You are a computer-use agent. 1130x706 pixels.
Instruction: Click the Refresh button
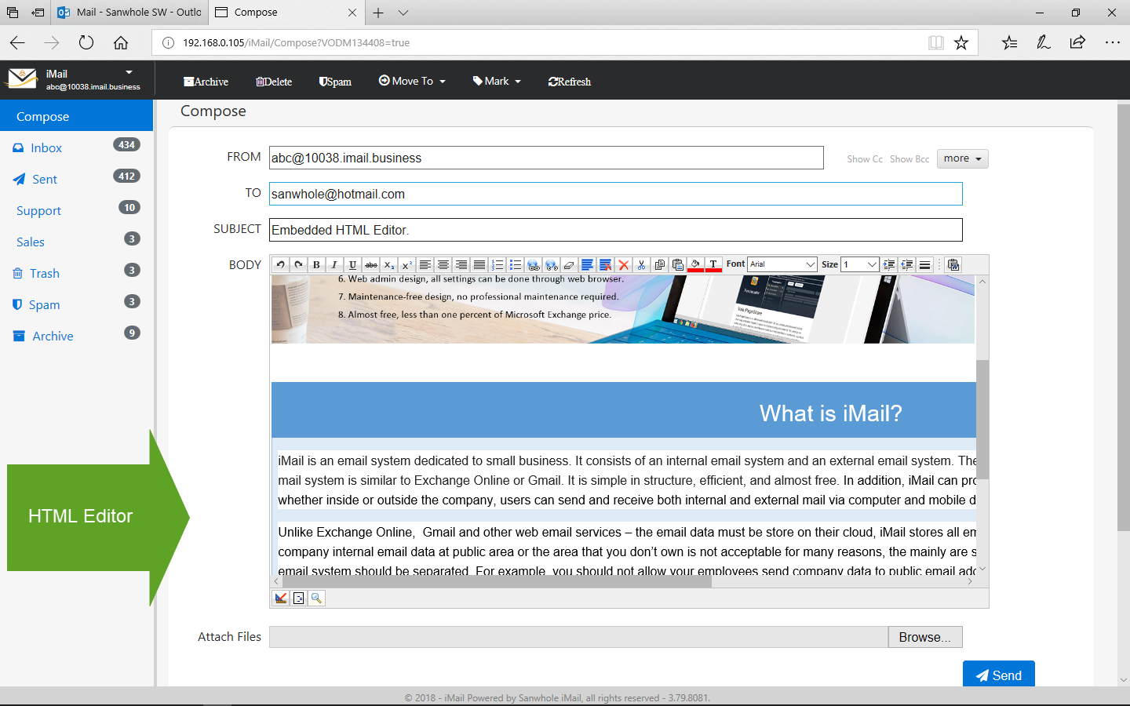click(x=570, y=82)
